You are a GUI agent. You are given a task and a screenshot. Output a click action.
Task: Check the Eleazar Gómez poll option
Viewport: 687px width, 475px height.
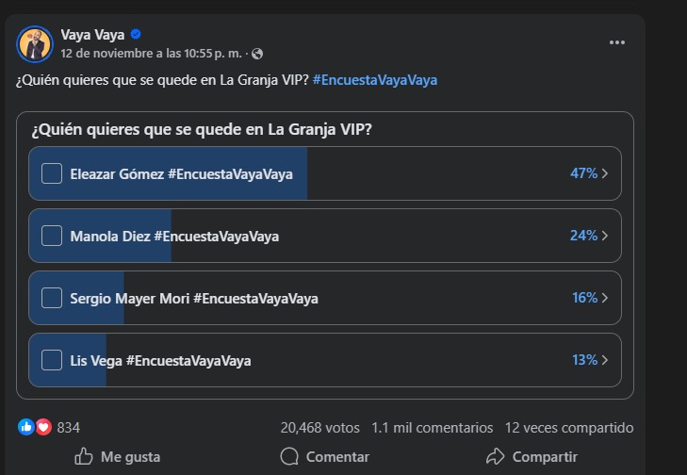pos(52,173)
